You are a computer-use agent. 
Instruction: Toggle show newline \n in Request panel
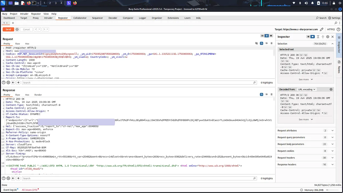coord(266,43)
